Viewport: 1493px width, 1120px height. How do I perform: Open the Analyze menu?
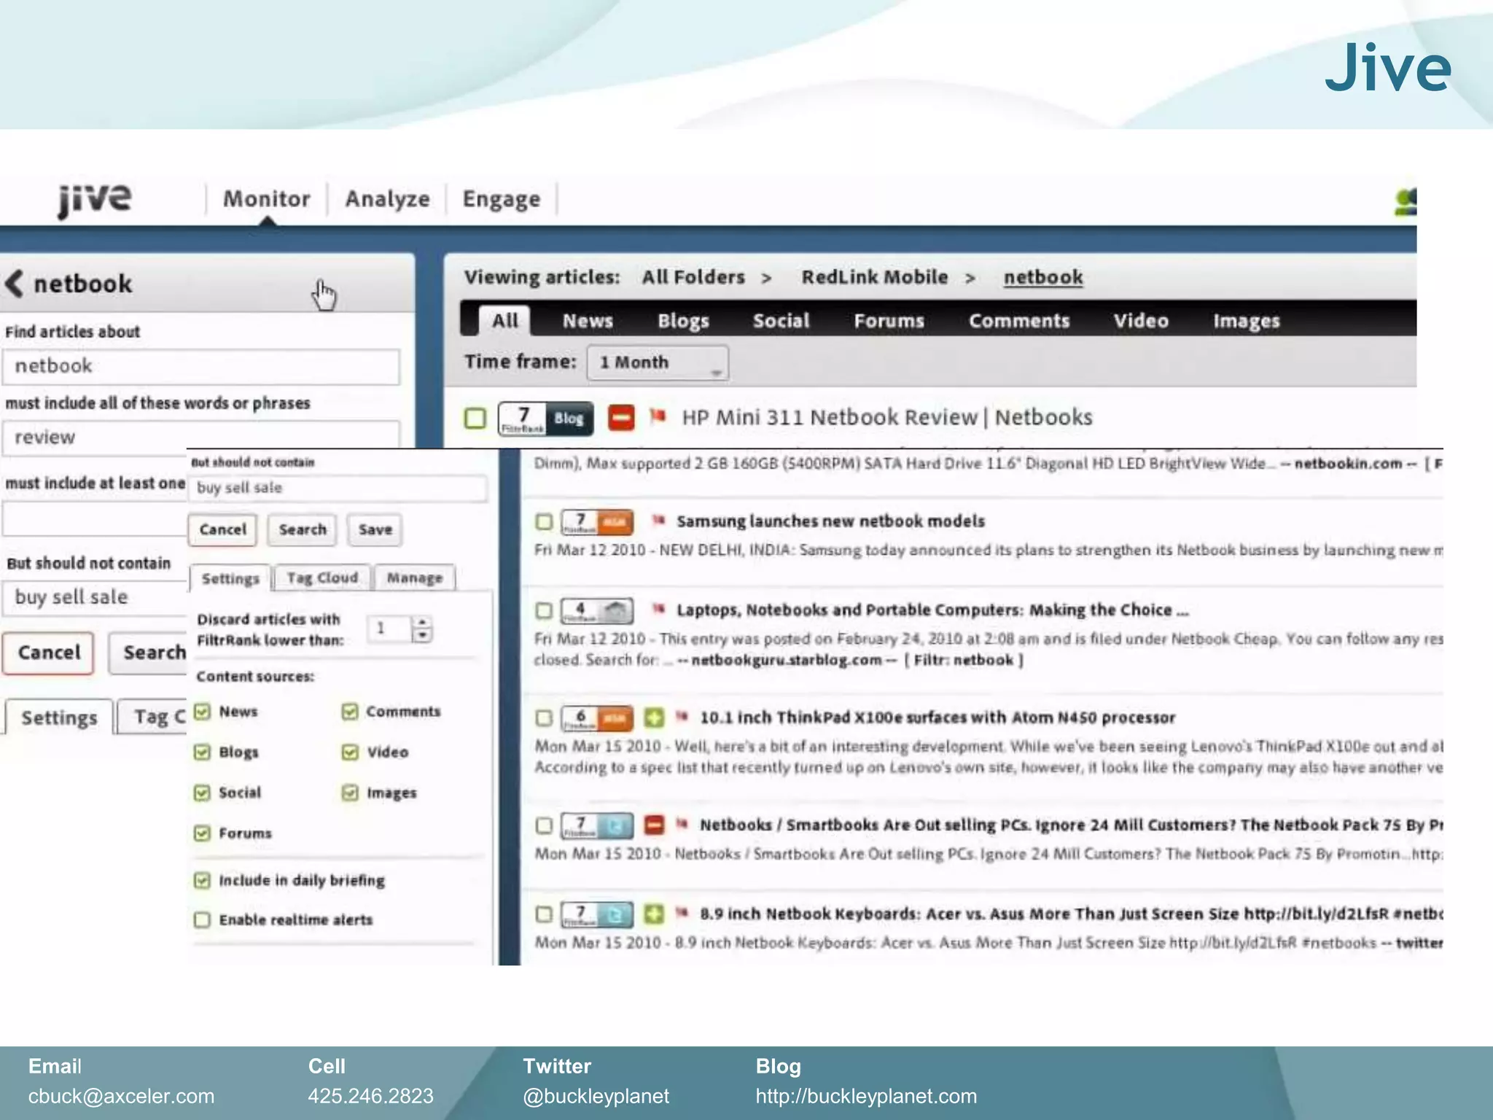388,199
